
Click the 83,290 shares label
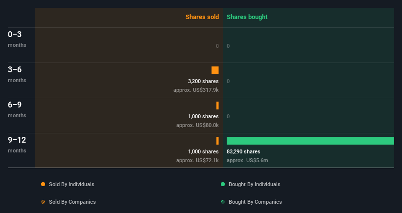(x=243, y=151)
